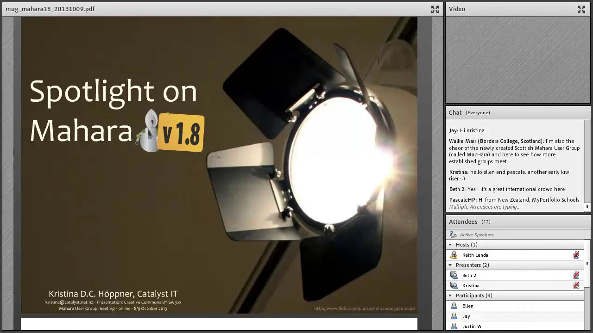Screen dimensions: 593x333
Task: Click the Attendees pod title
Action: (x=463, y=222)
